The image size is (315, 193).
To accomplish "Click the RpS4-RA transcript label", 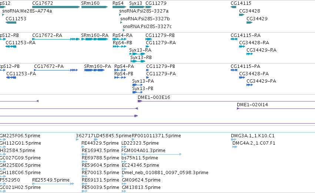I will click(x=123, y=35).
